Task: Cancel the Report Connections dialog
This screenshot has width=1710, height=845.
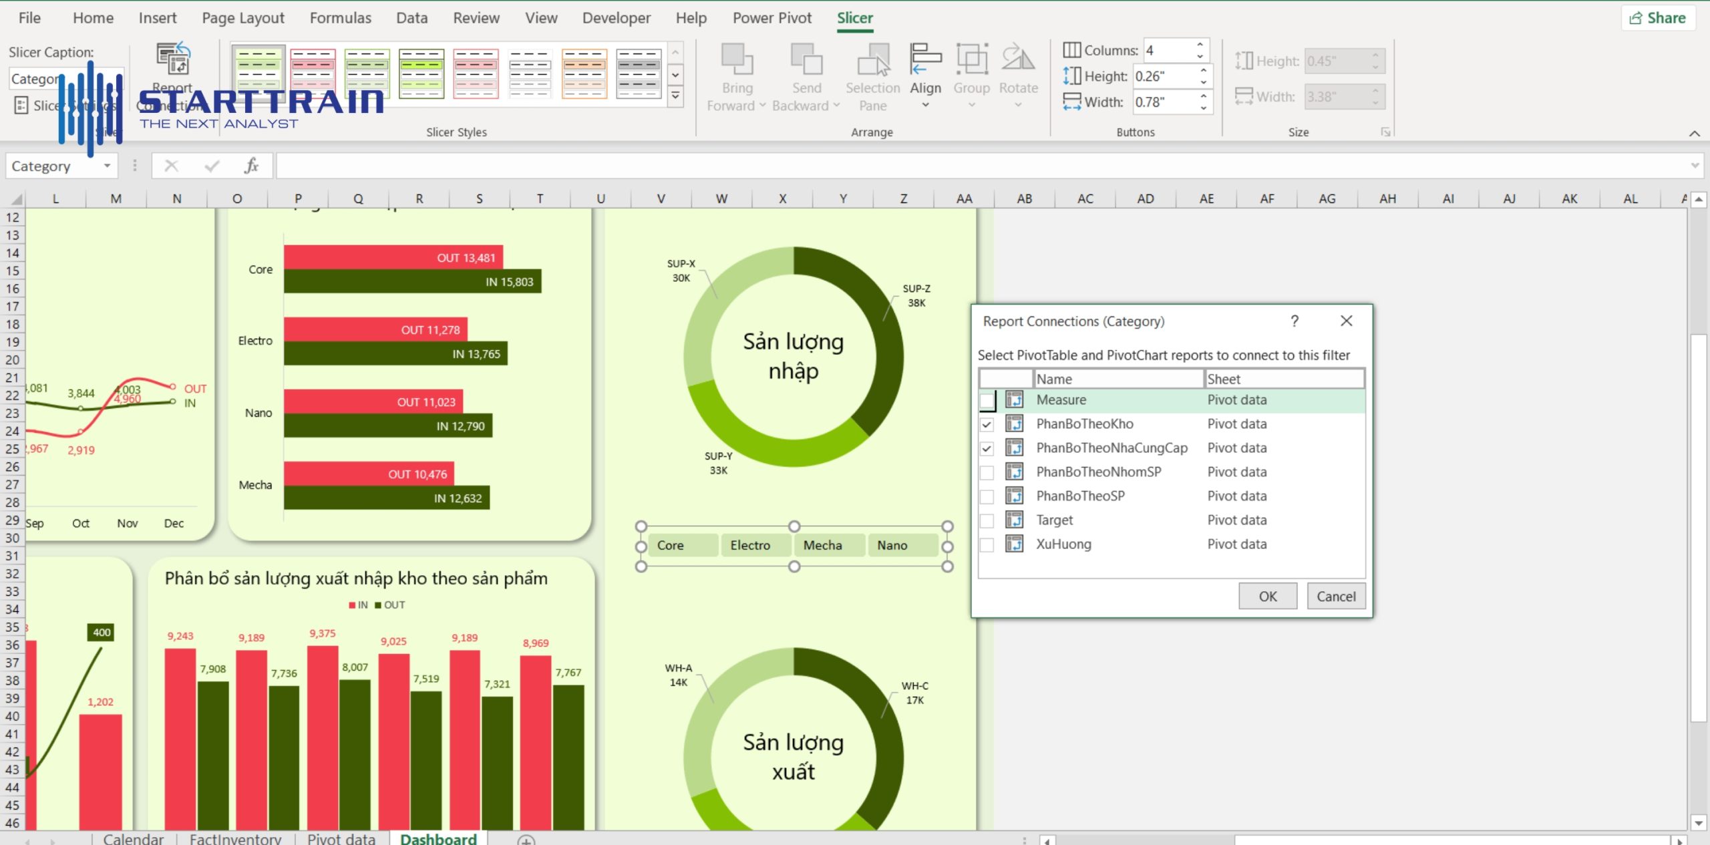Action: pyautogui.click(x=1336, y=596)
